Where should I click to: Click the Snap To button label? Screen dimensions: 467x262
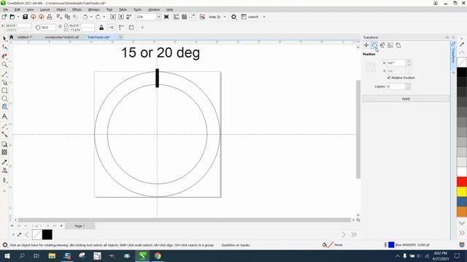215,17
